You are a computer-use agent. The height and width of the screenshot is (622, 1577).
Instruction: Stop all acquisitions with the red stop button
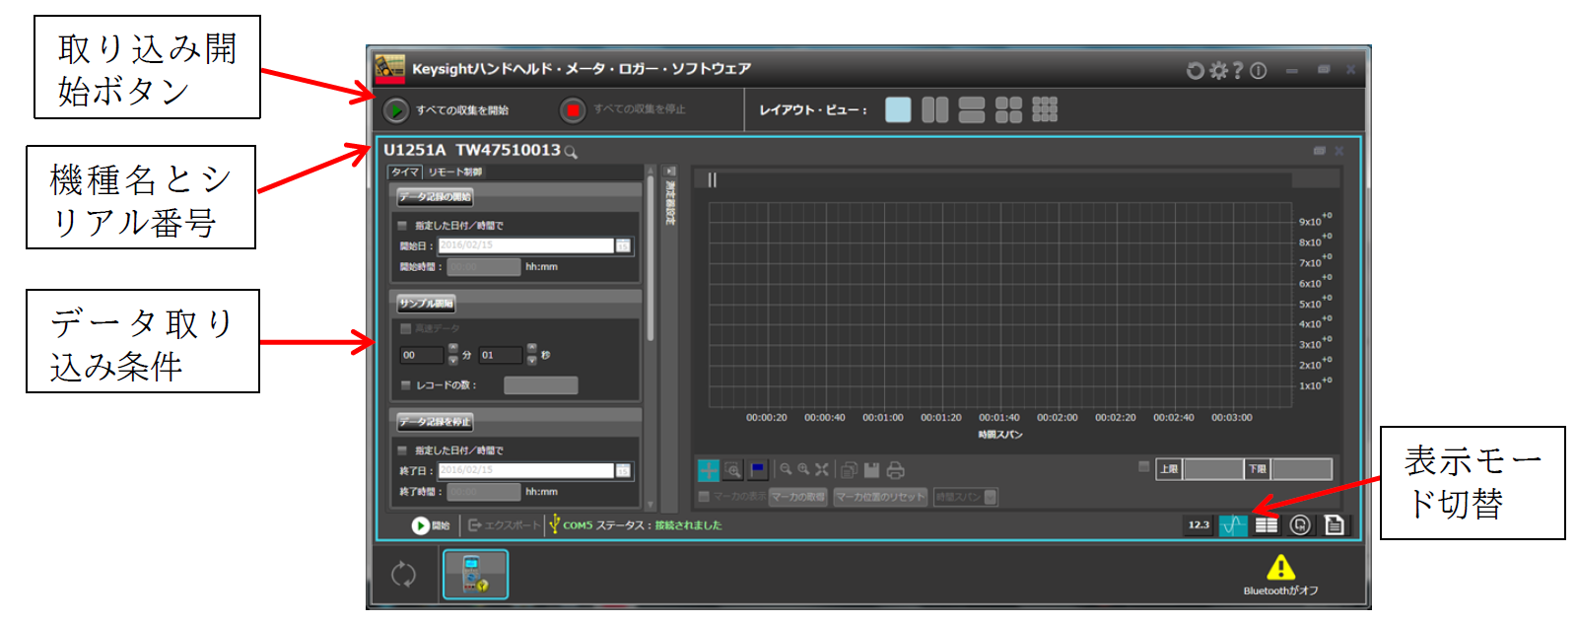(573, 110)
